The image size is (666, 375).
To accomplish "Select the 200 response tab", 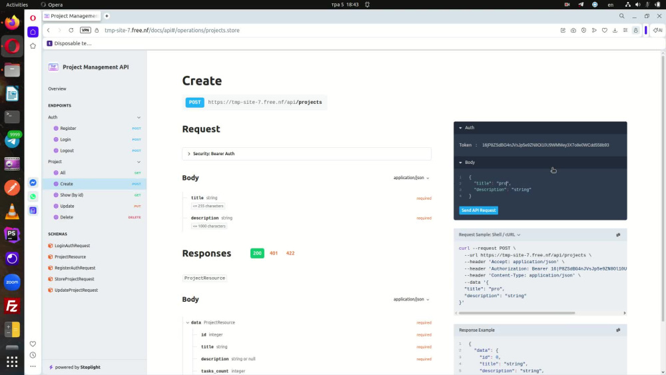I will tap(257, 253).
